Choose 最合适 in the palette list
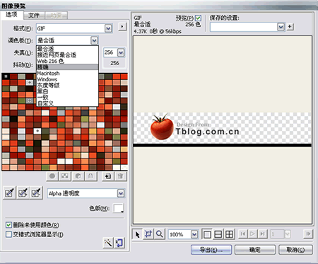The height and width of the screenshot is (264, 318). click(x=67, y=49)
